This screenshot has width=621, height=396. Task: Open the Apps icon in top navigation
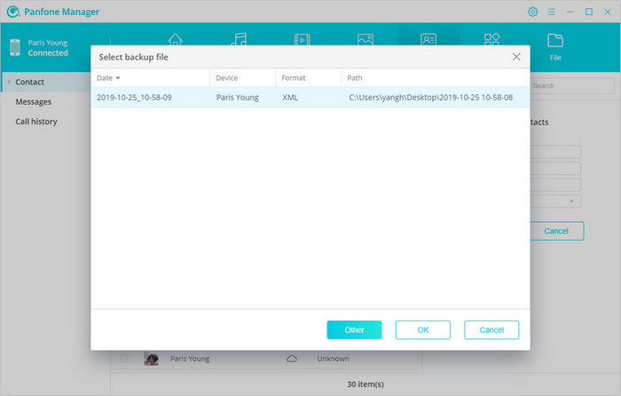(491, 39)
